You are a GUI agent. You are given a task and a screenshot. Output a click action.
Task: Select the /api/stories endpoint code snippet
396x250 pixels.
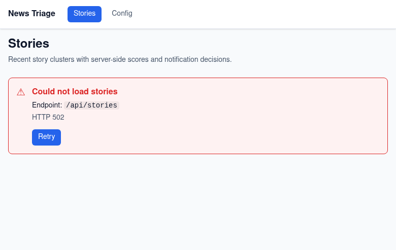click(92, 105)
